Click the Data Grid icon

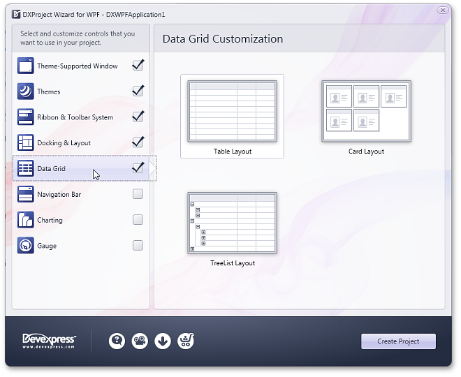(25, 168)
